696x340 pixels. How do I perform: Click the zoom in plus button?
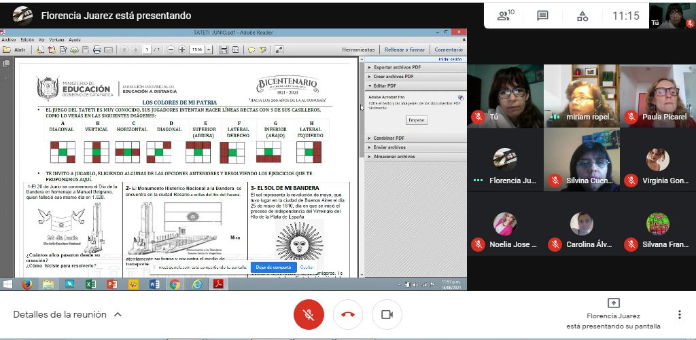[182, 50]
